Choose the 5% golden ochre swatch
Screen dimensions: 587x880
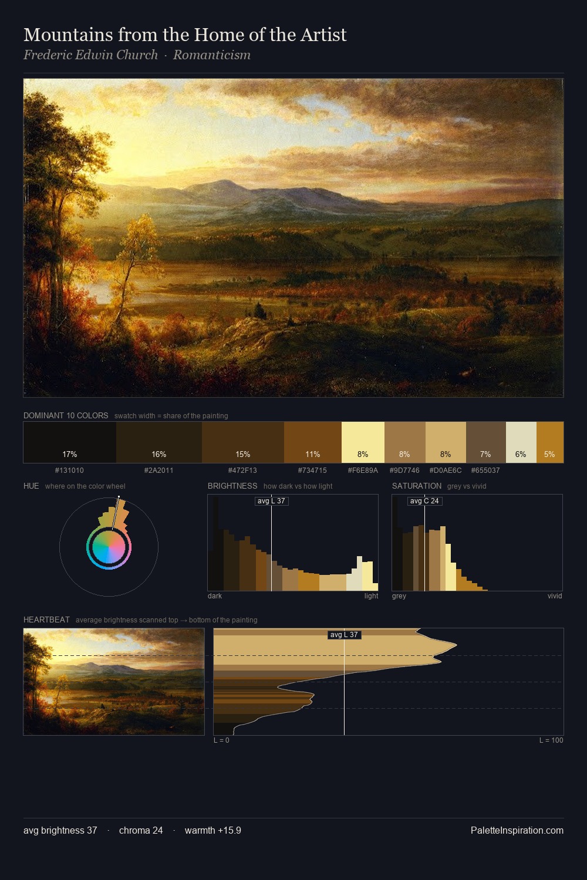[x=550, y=442]
